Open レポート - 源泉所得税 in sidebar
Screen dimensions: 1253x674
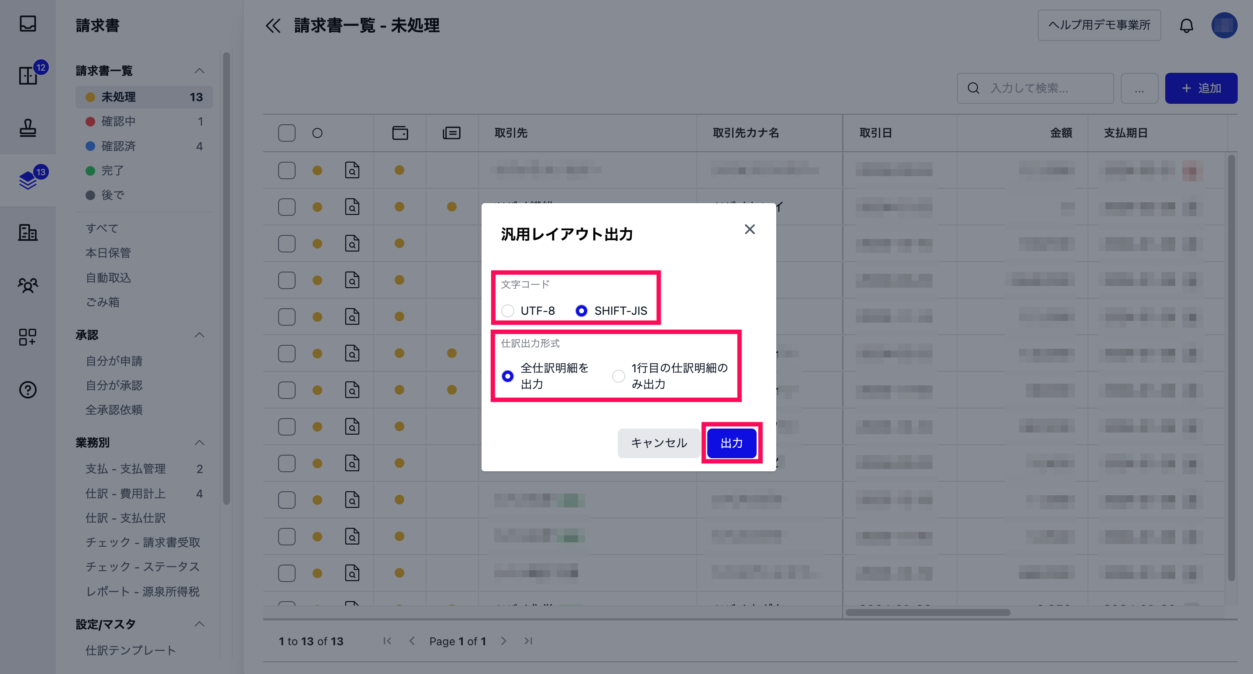click(x=142, y=592)
